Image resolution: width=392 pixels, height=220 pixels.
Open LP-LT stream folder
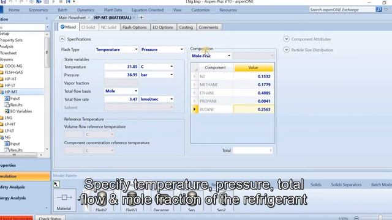coord(10,131)
